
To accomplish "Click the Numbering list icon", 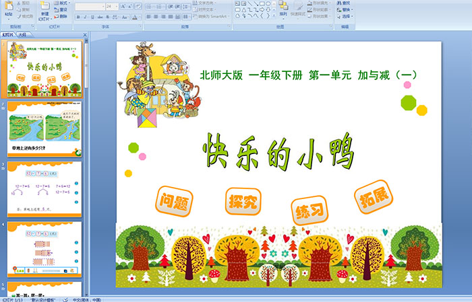I will pos(160,7).
